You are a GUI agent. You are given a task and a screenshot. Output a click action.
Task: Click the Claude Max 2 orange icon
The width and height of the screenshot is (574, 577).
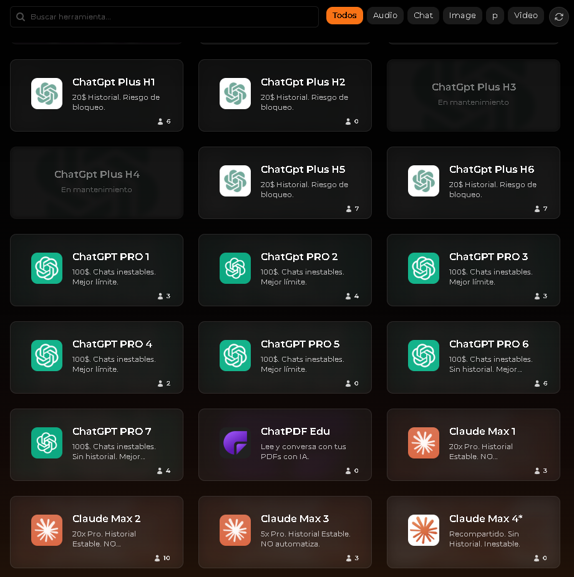coord(47,530)
